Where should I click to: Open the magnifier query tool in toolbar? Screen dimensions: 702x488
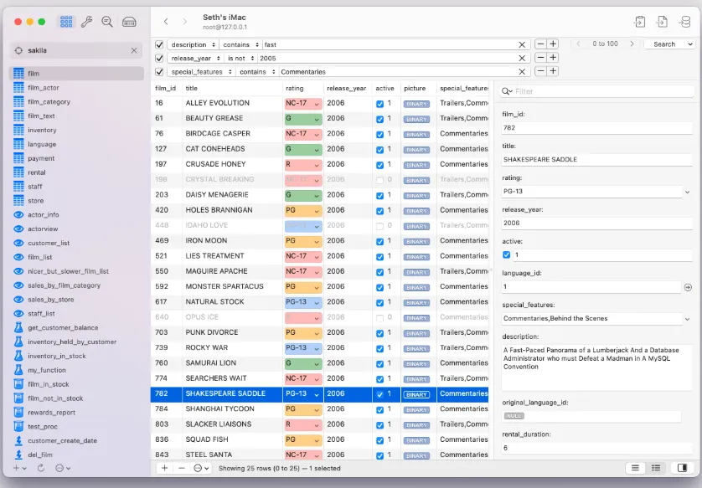pos(107,22)
